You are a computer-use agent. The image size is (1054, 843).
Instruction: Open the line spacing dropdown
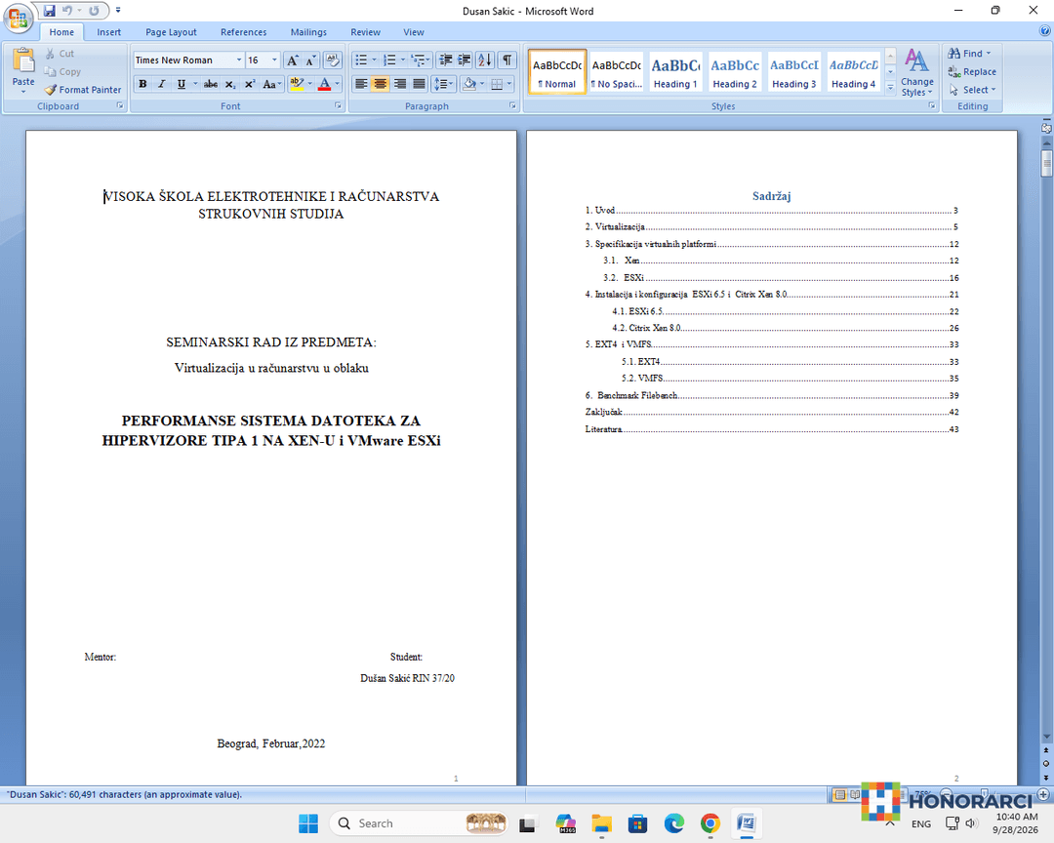pos(444,84)
